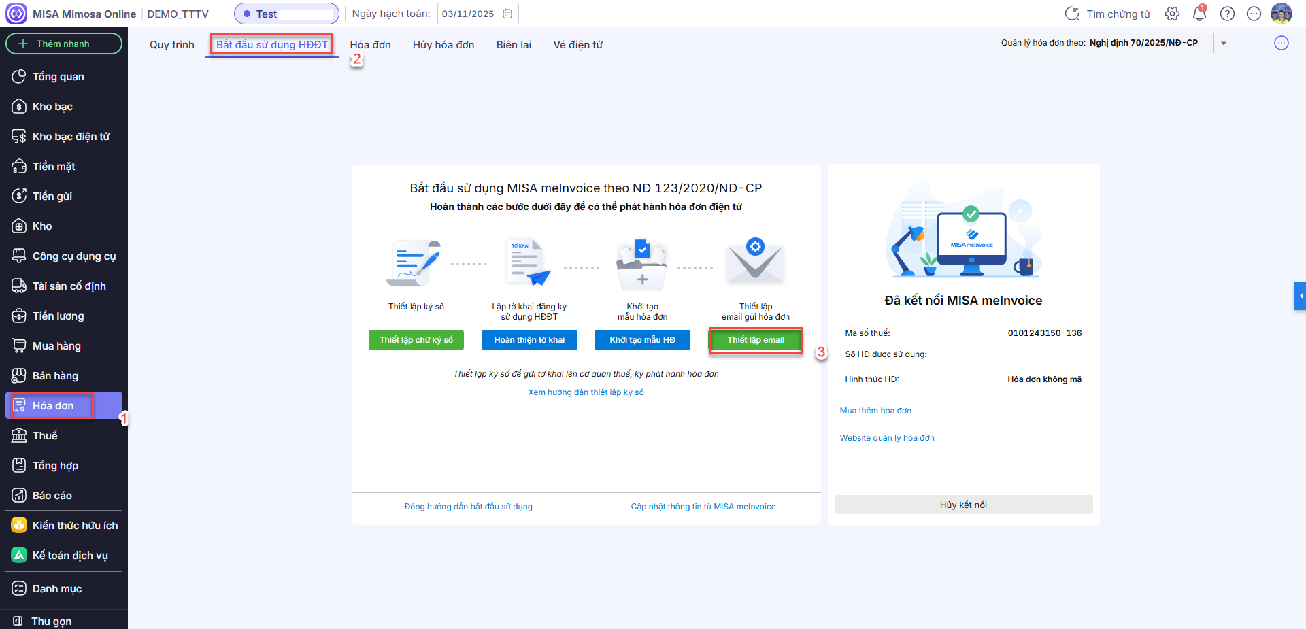Open the chat bubble icon in header

1254,14
